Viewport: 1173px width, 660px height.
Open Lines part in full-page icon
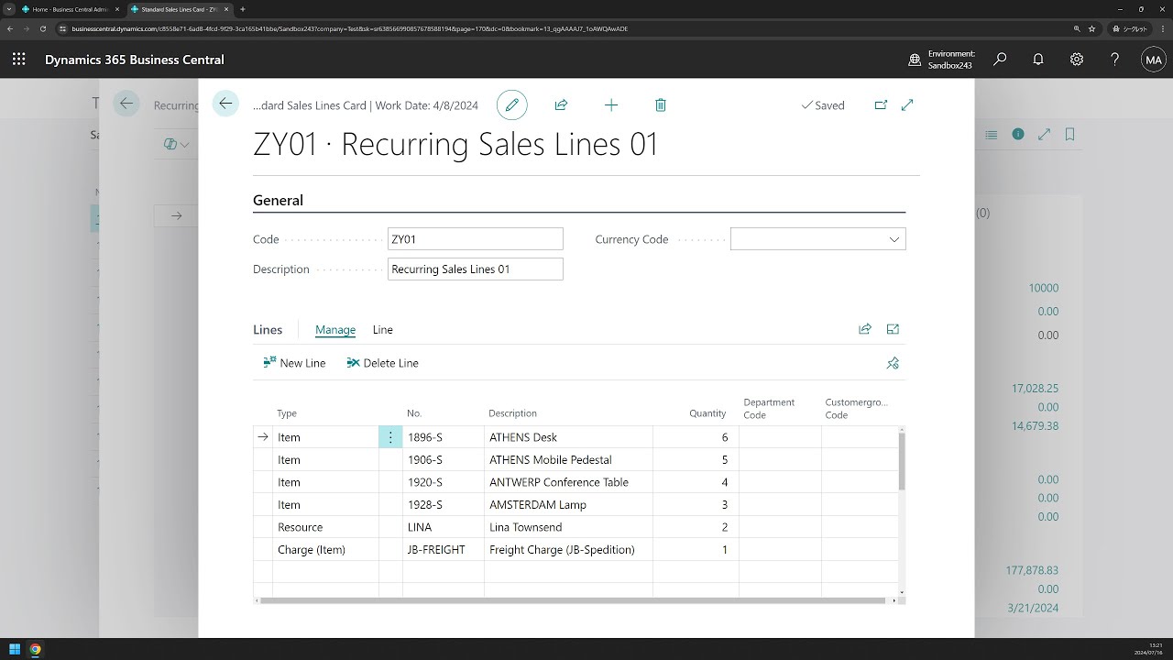[x=893, y=329]
